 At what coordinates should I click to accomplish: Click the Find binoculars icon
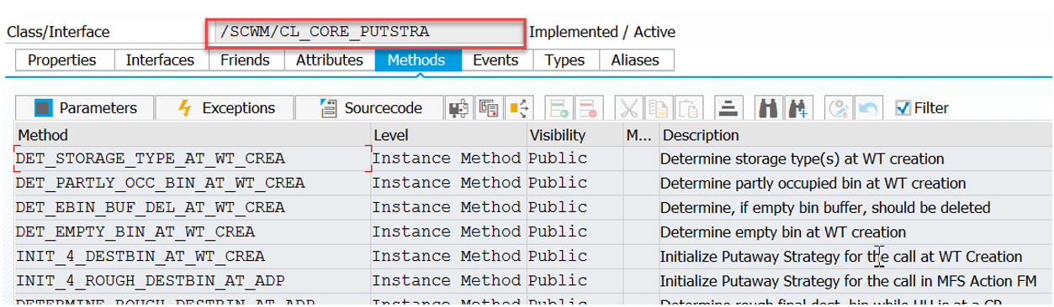(767, 108)
